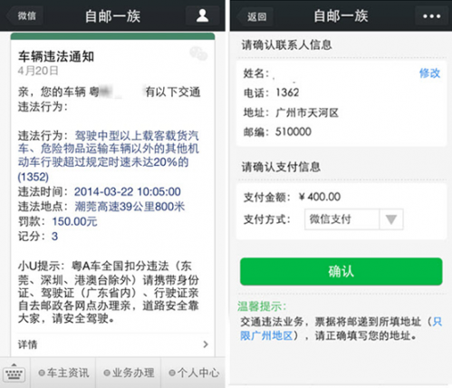452x388 pixels.
Task: Go back to 微信 chat list
Action: [x=24, y=15]
